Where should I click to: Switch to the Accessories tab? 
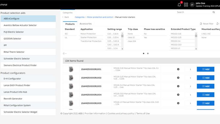point(86,24)
